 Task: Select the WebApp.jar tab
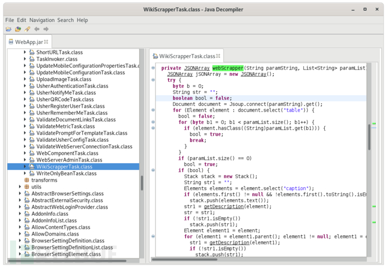coord(29,42)
